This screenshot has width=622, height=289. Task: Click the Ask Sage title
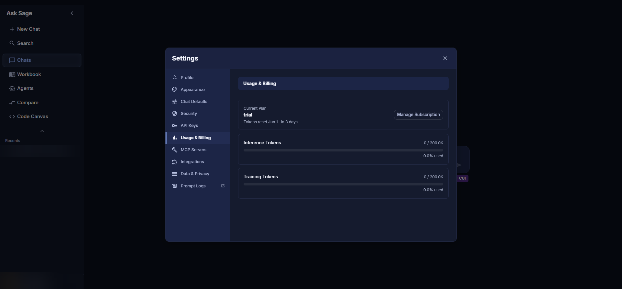tap(19, 13)
